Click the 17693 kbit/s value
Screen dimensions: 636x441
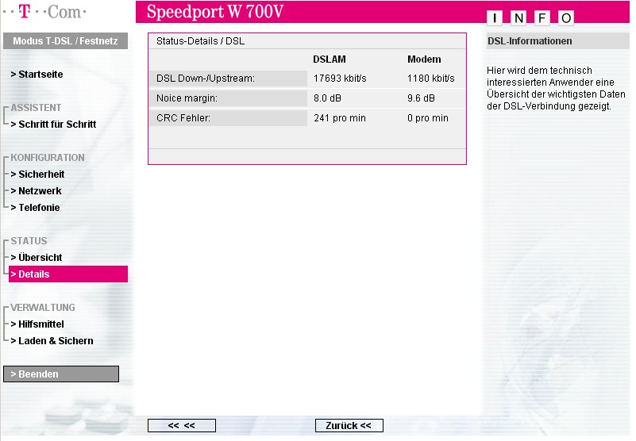340,79
